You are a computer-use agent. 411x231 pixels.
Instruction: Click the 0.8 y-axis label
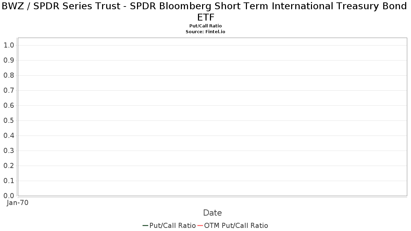[x=9, y=75]
